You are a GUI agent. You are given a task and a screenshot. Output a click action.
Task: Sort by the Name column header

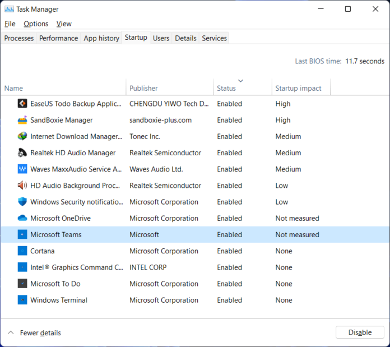click(x=63, y=88)
